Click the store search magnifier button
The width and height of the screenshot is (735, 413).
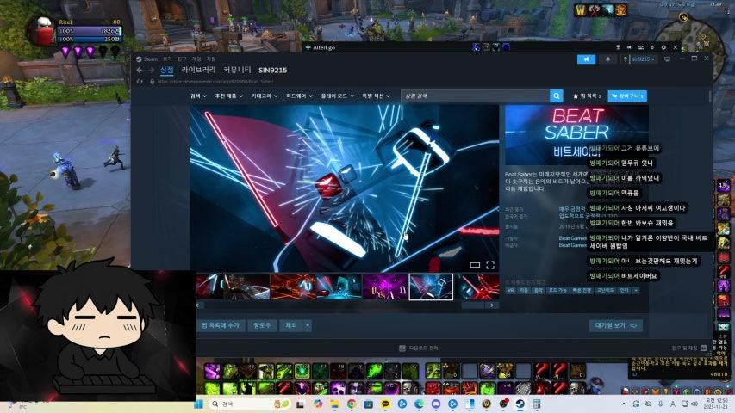tap(556, 96)
